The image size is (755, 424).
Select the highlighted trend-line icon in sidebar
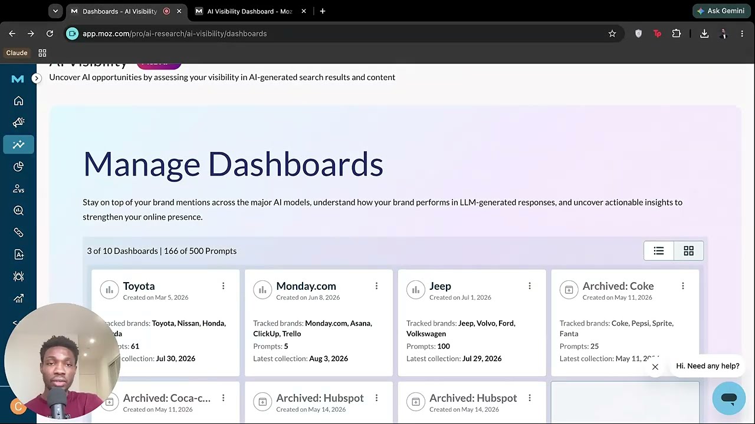[x=18, y=144]
